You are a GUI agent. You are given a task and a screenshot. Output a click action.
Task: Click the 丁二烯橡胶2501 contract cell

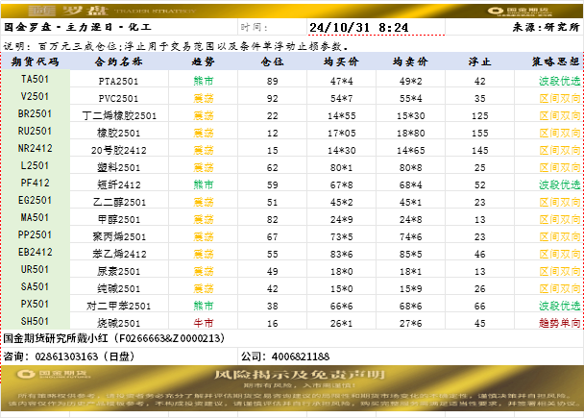(x=119, y=115)
